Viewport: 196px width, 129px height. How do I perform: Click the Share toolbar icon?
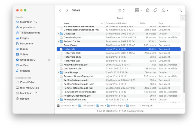(148, 10)
